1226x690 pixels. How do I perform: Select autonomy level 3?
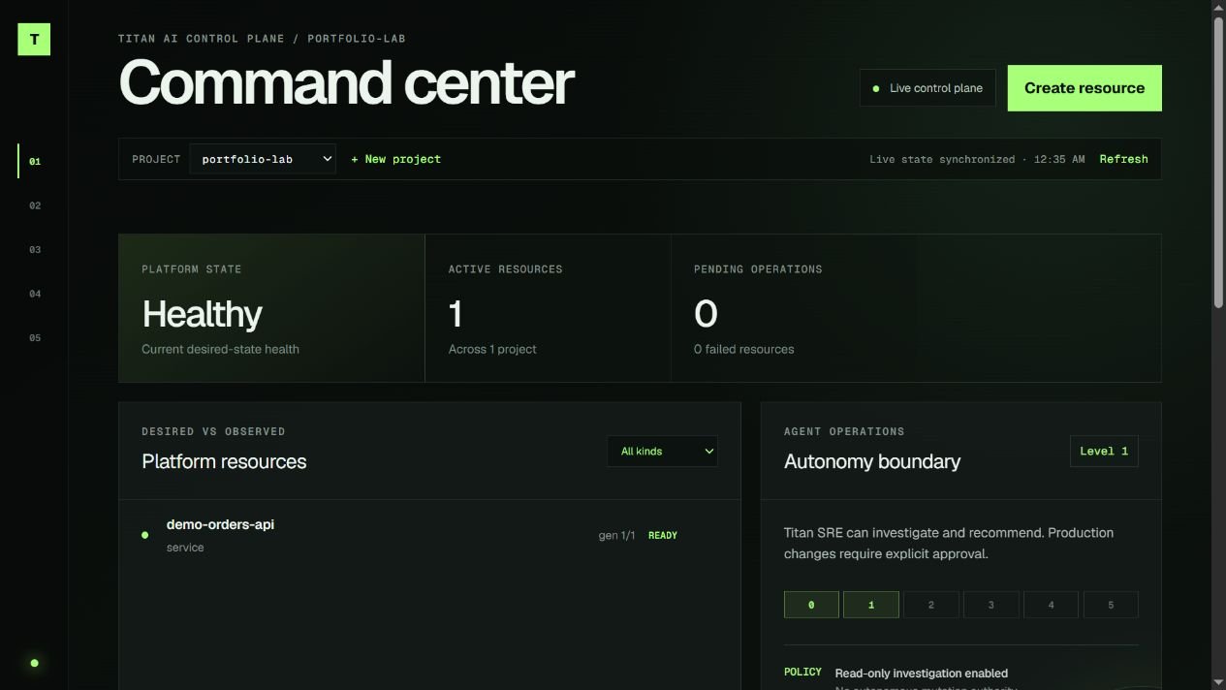[990, 605]
